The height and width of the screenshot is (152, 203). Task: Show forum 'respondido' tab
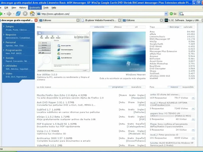pyautogui.click(x=188, y=87)
